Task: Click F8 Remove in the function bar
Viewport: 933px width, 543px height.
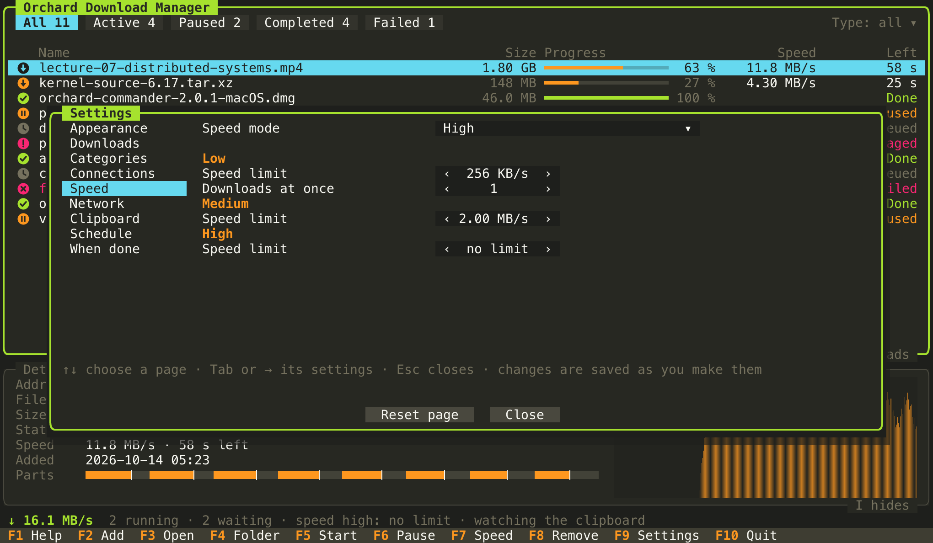Action: 563,536
